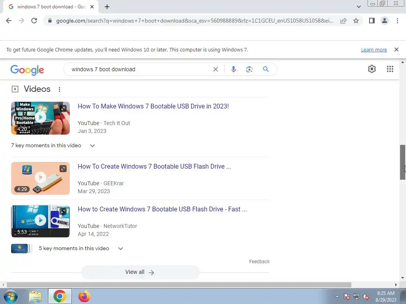View site info via padlock icon
Viewport: 406px width, 304px height.
(x=50, y=21)
